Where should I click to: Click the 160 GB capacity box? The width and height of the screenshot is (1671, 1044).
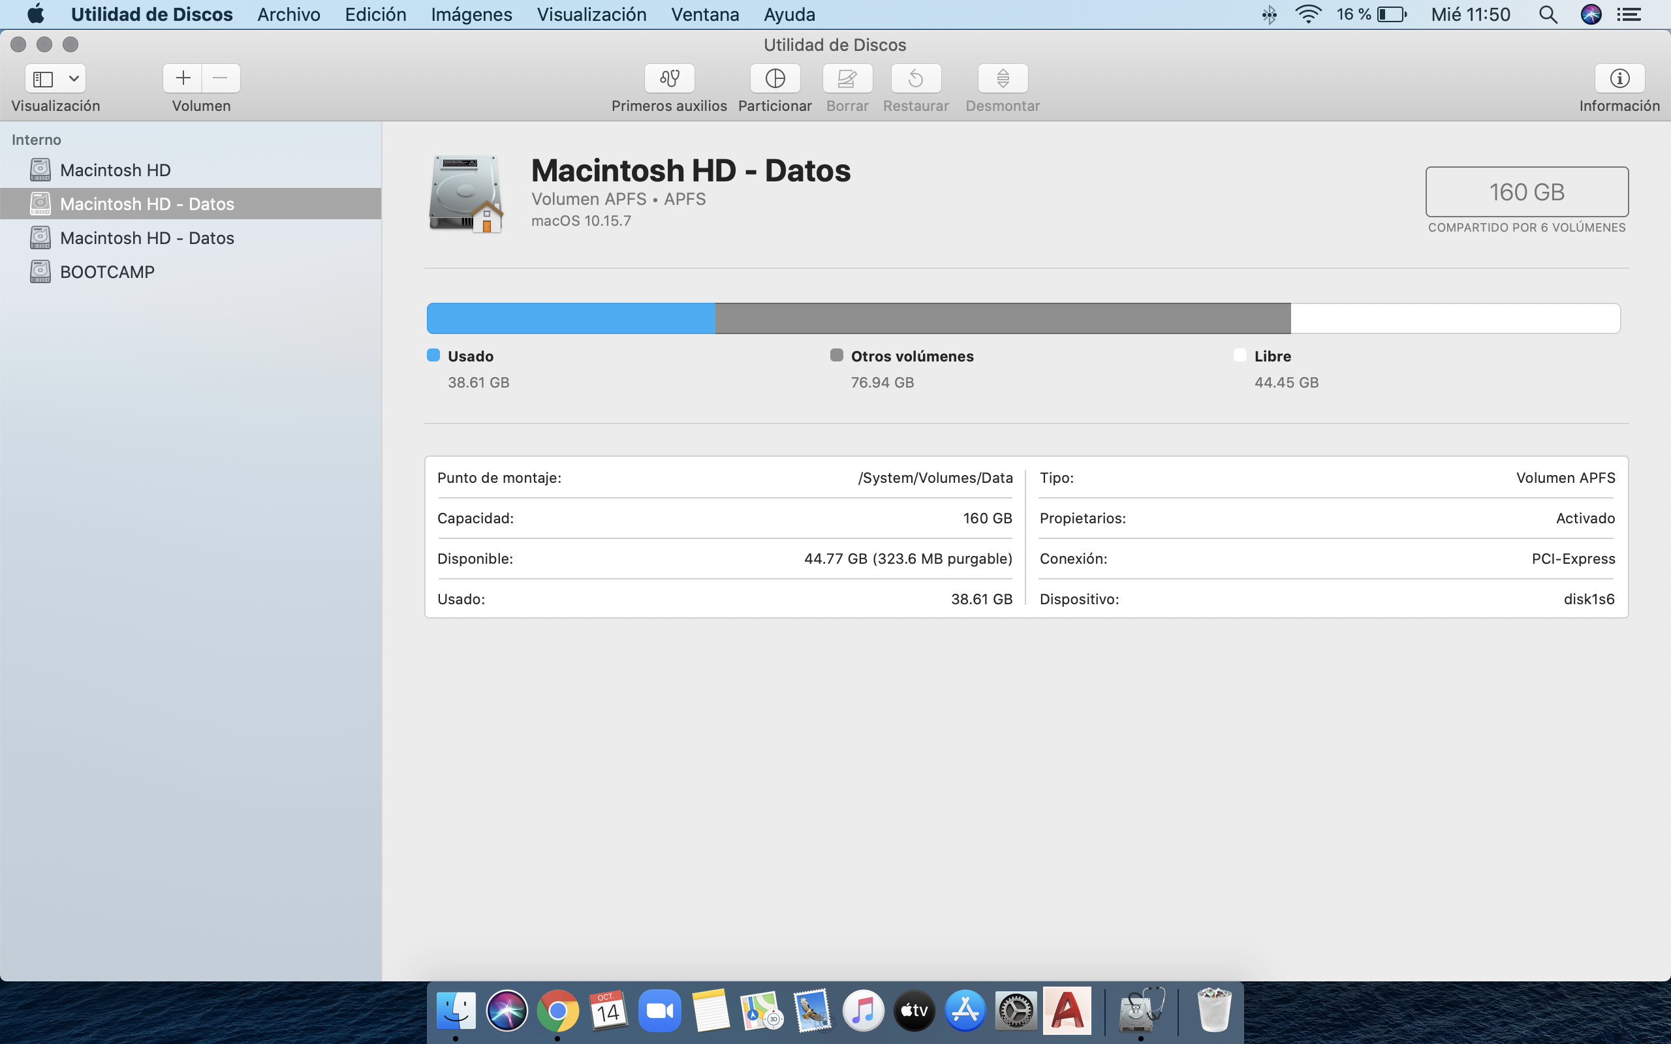(1526, 192)
